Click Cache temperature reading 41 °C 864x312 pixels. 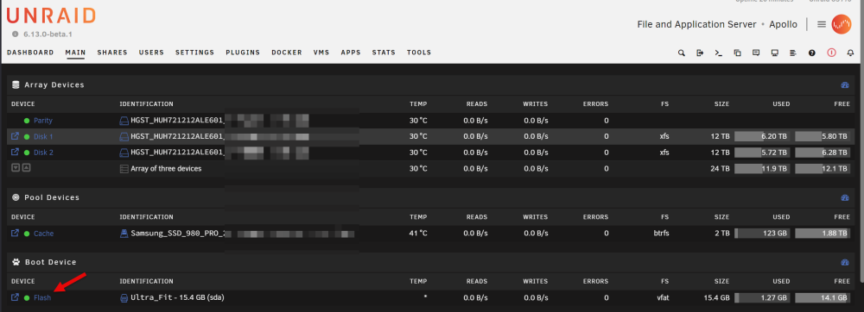tap(418, 234)
